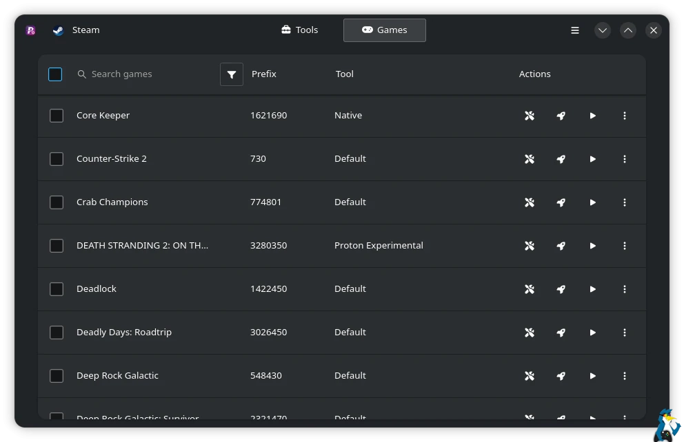The height and width of the screenshot is (442, 684).
Task: Check the Core Keeper checkbox
Action: [57, 116]
